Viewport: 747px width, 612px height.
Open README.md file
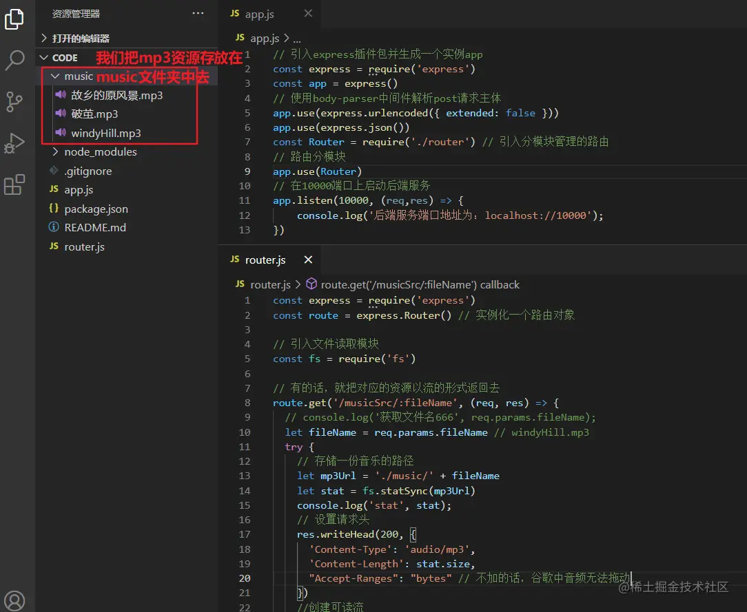95,227
